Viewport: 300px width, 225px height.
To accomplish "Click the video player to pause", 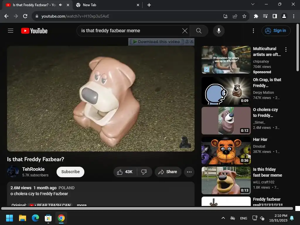I will pos(101,99).
